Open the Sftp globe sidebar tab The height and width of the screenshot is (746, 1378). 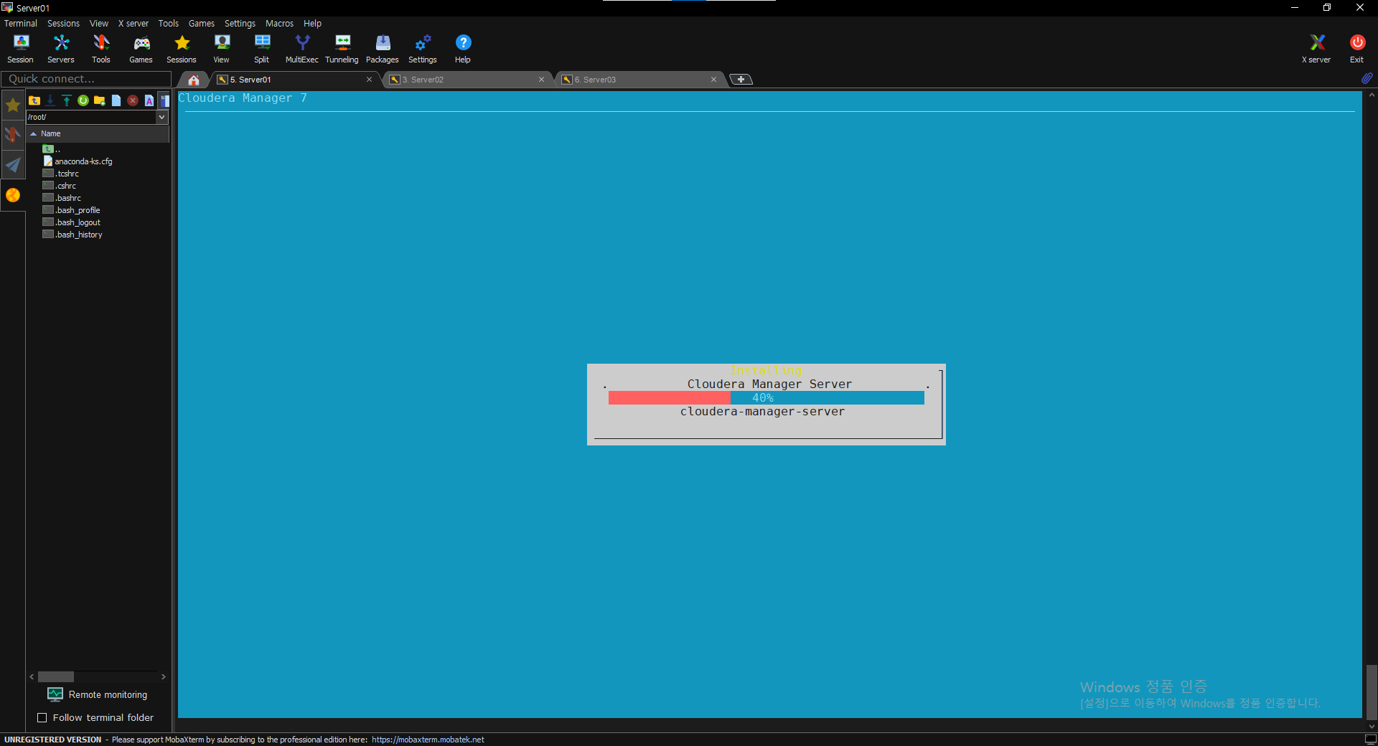[13, 195]
